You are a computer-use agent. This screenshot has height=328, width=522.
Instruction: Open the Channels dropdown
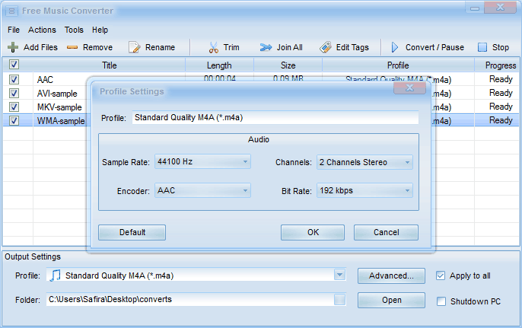coord(364,162)
